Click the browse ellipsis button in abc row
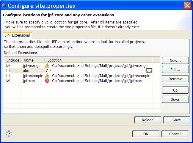Screen dimensions: 193x143 [149, 70]
